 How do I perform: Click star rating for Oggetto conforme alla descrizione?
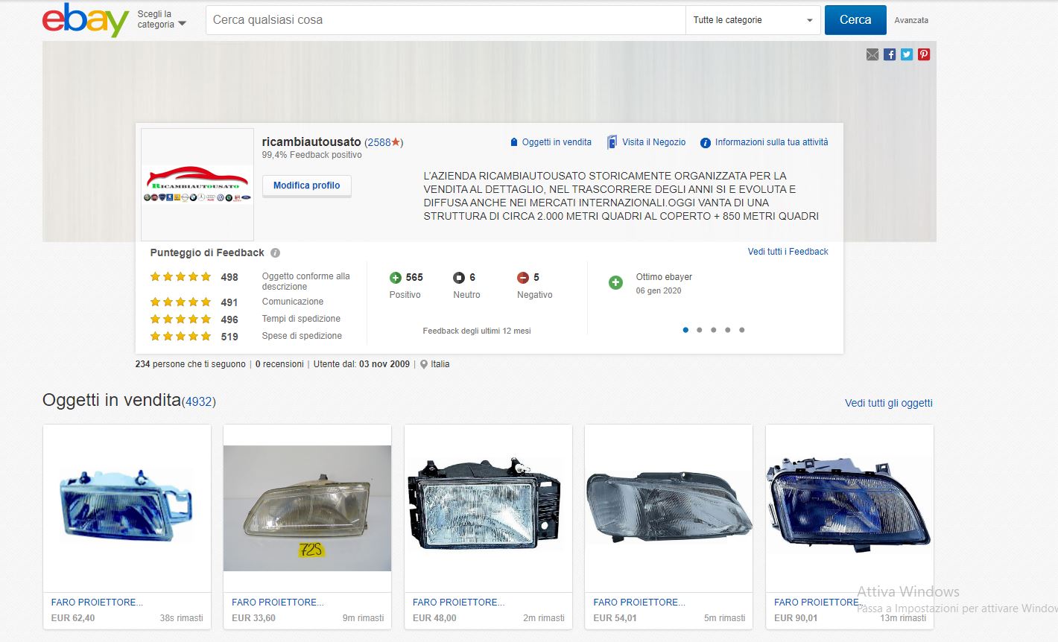(x=180, y=277)
